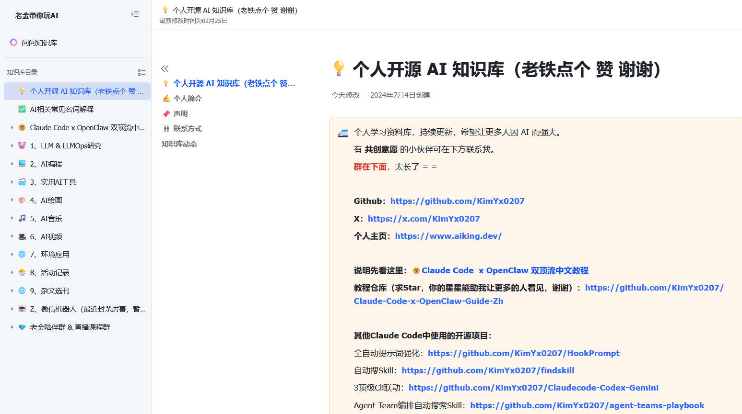The height and width of the screenshot is (414, 742).
Task: Click the music note icon of 5、AI音乐
Action: point(22,218)
